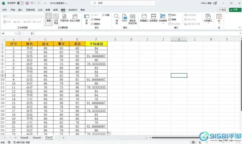This screenshot has width=242, height=144.
Task: Uncheck the 编辑栏 formula bar checkbox
Action: (92, 24)
